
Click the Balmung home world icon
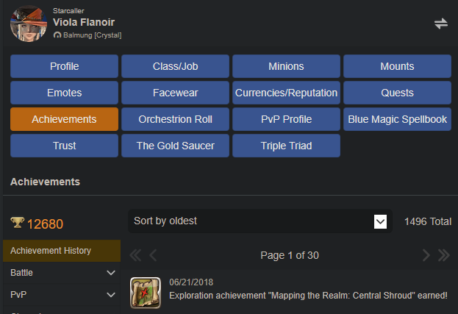(57, 35)
